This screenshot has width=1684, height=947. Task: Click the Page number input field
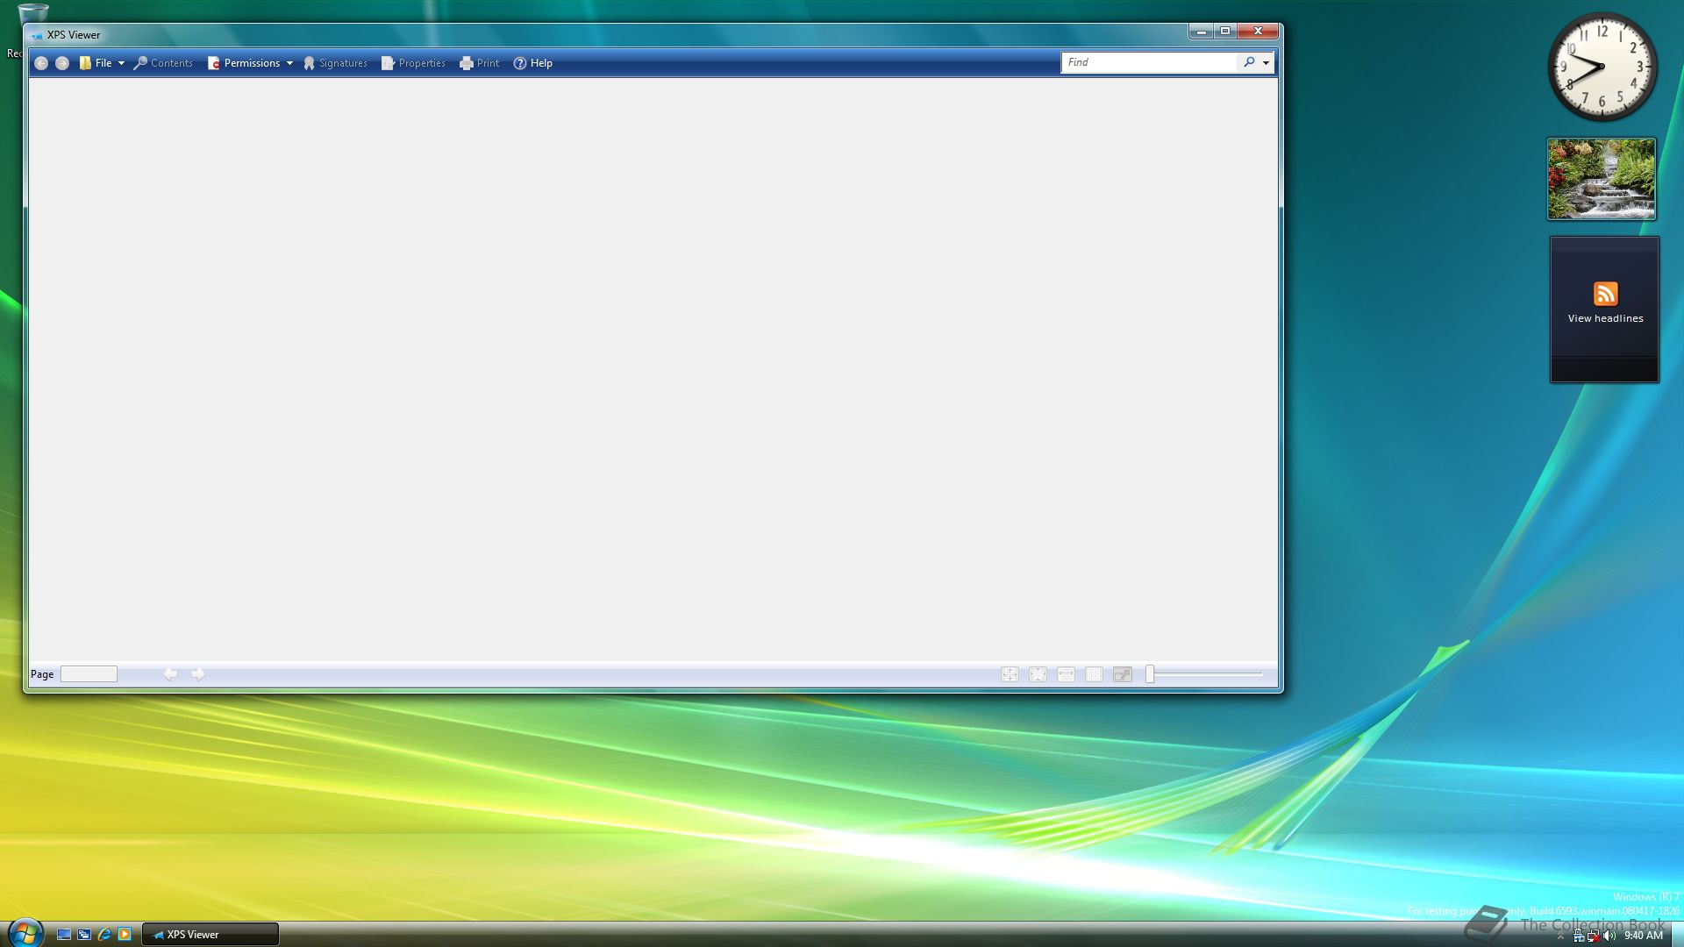click(89, 673)
